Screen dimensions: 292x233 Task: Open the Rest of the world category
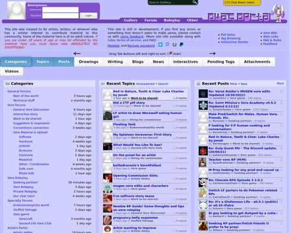click(26, 96)
